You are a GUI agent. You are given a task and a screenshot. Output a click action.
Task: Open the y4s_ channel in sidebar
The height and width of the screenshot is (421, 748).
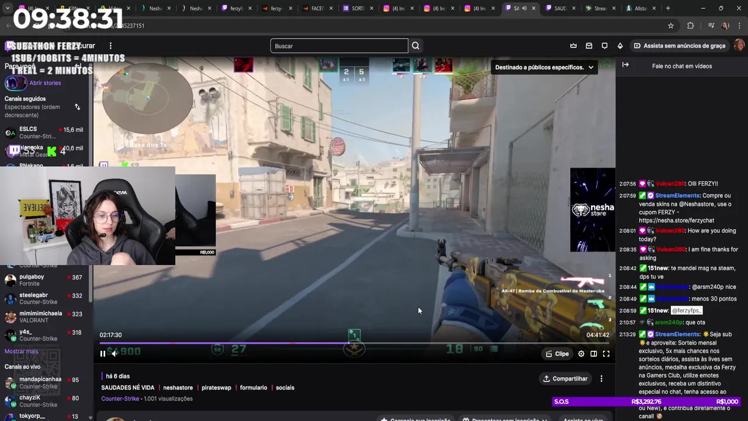pyautogui.click(x=46, y=336)
